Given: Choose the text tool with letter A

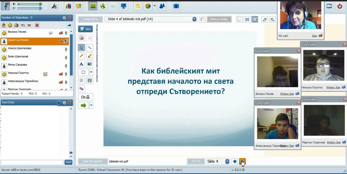Looking at the screenshot, I should coord(81,64).
